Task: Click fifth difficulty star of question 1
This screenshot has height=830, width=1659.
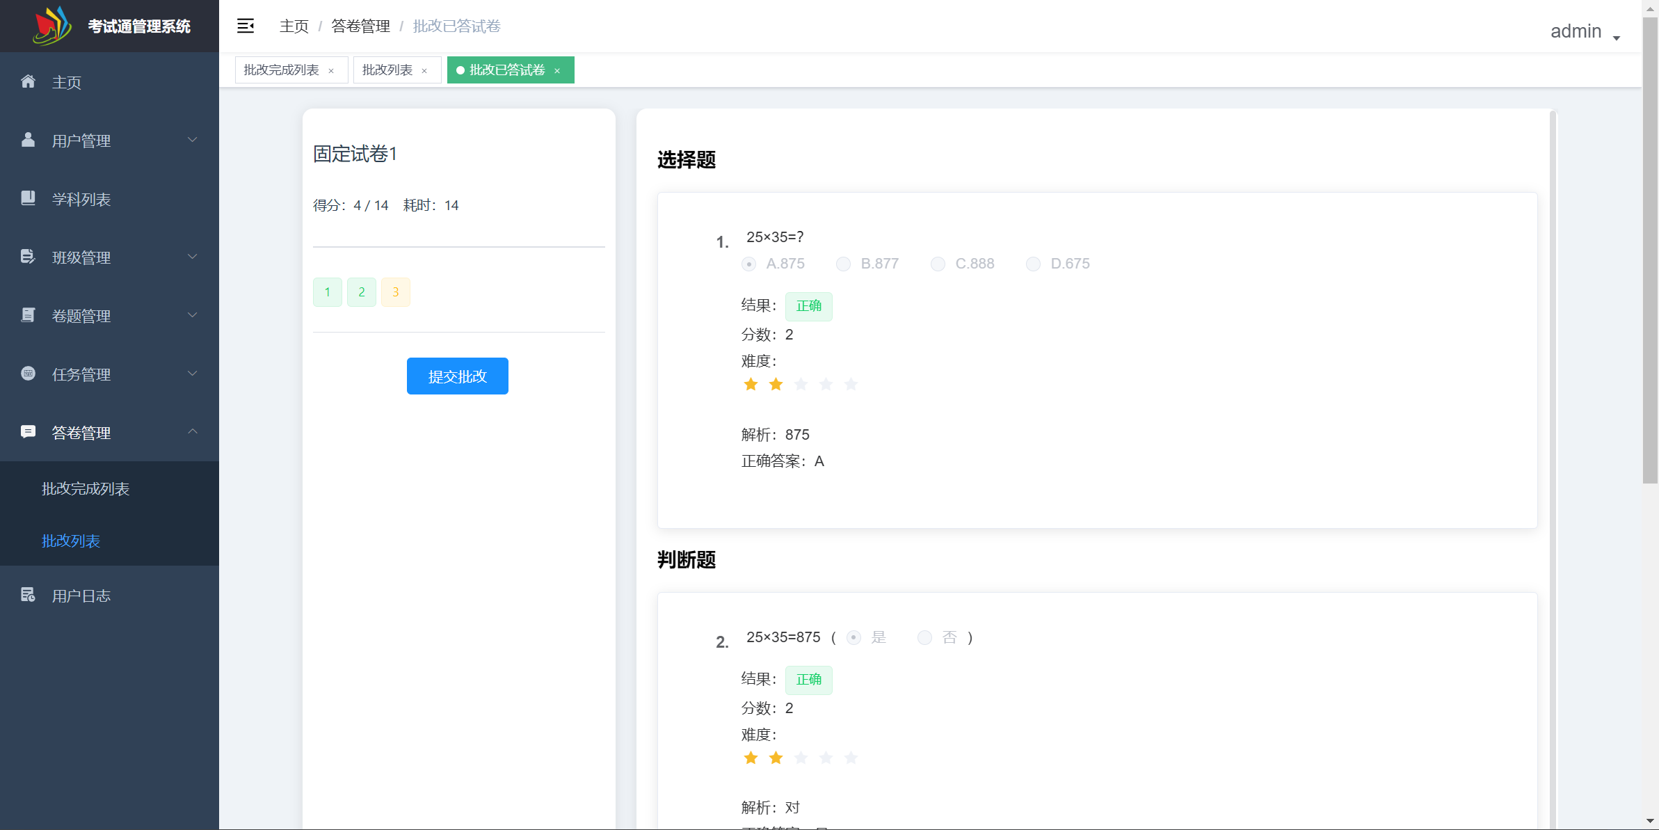Action: [x=851, y=384]
